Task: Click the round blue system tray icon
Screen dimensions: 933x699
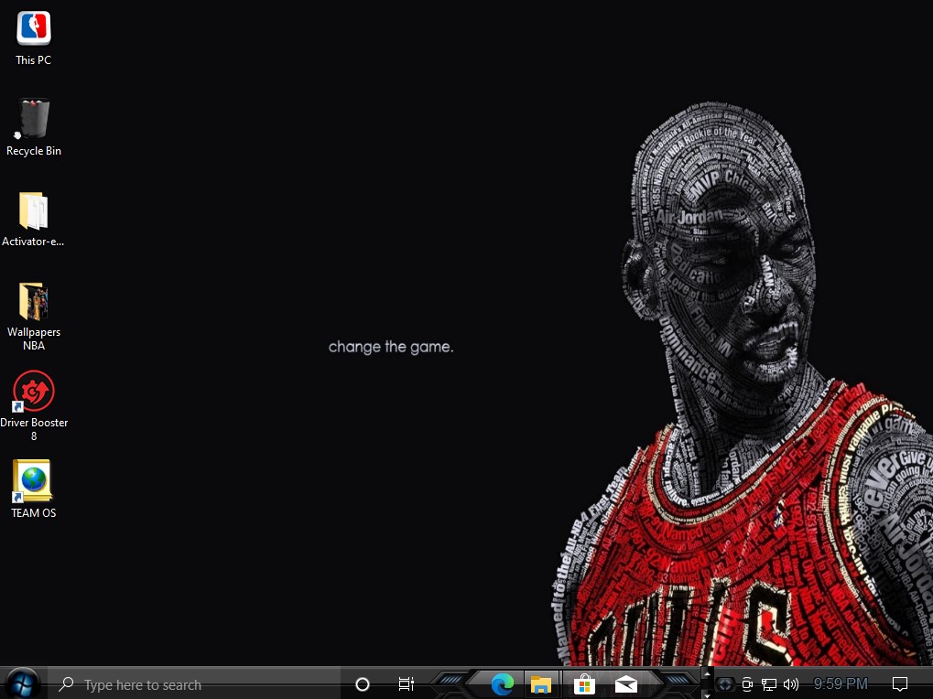Action: point(725,684)
